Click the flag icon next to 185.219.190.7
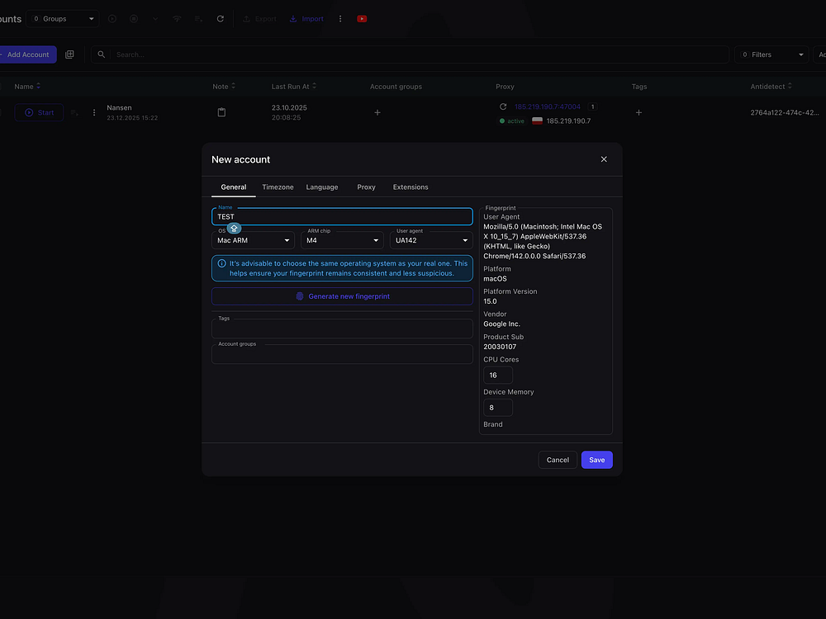Viewport: 826px width, 619px height. (537, 121)
